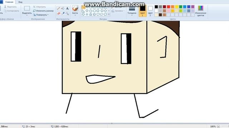Pick the white color swatch in palette
The height and width of the screenshot is (128, 229).
click(156, 11)
